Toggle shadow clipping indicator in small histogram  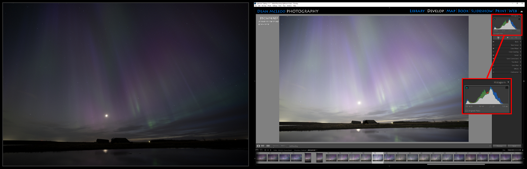[494, 19]
